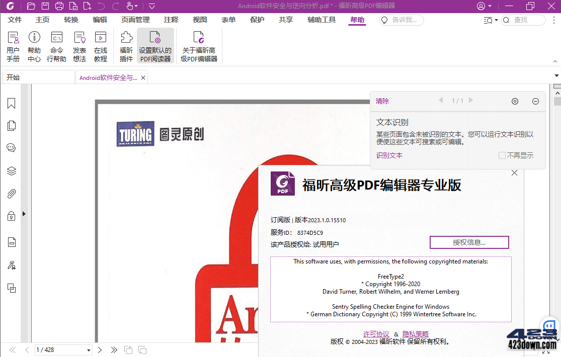561x357 pixels.
Task: Open the attachments paperclip panel
Action: click(11, 193)
